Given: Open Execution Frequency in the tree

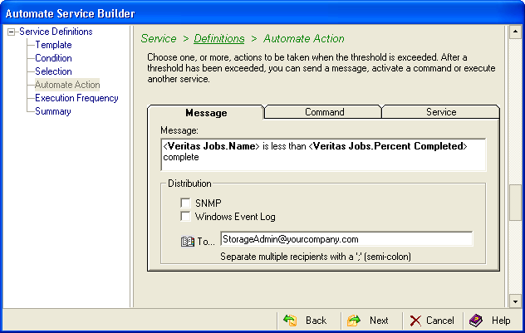Looking at the screenshot, I should click(x=76, y=98).
